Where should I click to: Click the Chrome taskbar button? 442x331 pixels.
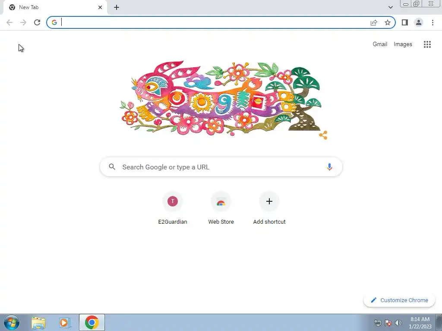(92, 322)
